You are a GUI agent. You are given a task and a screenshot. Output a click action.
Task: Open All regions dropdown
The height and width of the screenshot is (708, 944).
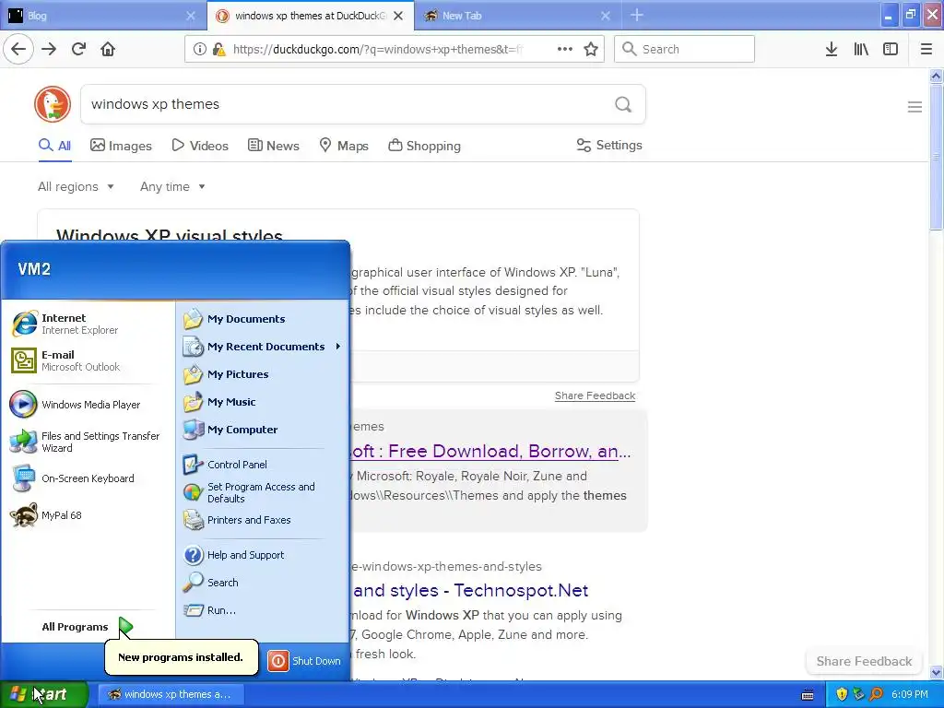76,186
